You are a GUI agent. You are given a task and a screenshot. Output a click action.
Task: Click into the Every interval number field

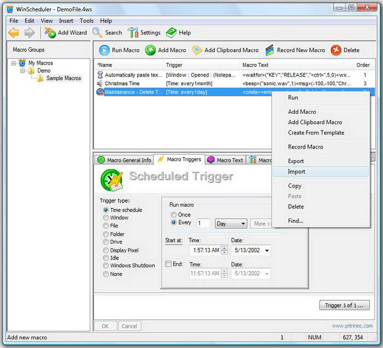point(203,223)
